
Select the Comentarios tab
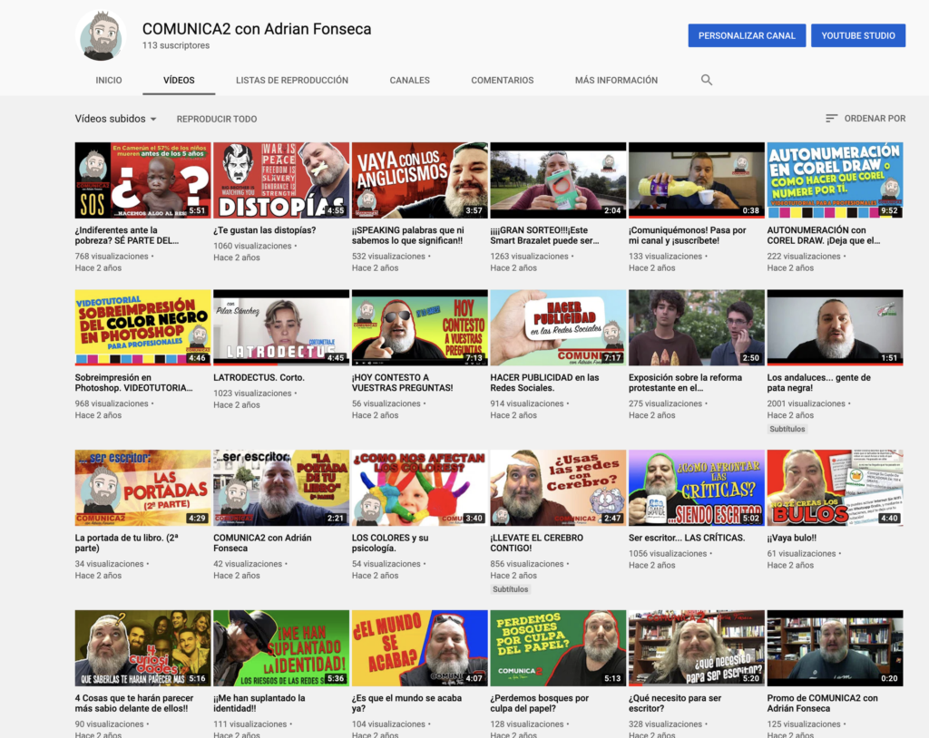(x=502, y=80)
